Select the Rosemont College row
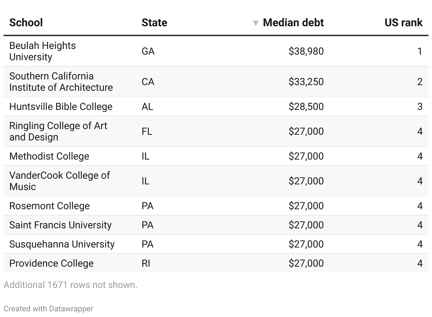 coord(50,206)
